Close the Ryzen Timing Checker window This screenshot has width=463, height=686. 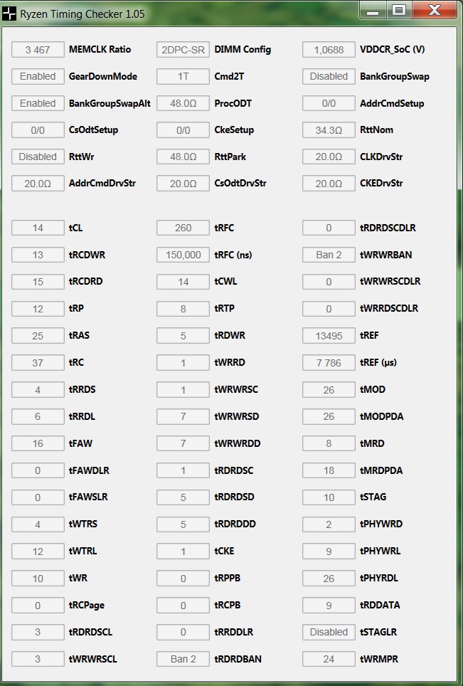click(x=434, y=11)
